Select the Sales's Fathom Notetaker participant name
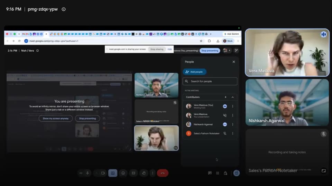Image resolution: width=332 pixels, height=186 pixels. pos(206,134)
